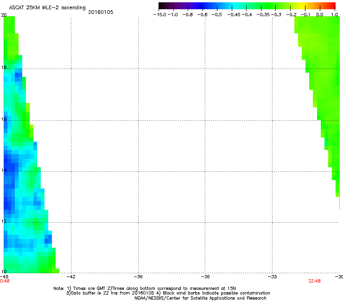343x301 pixels.
Task: Click color bar label -0.45
Action: [234, 15]
